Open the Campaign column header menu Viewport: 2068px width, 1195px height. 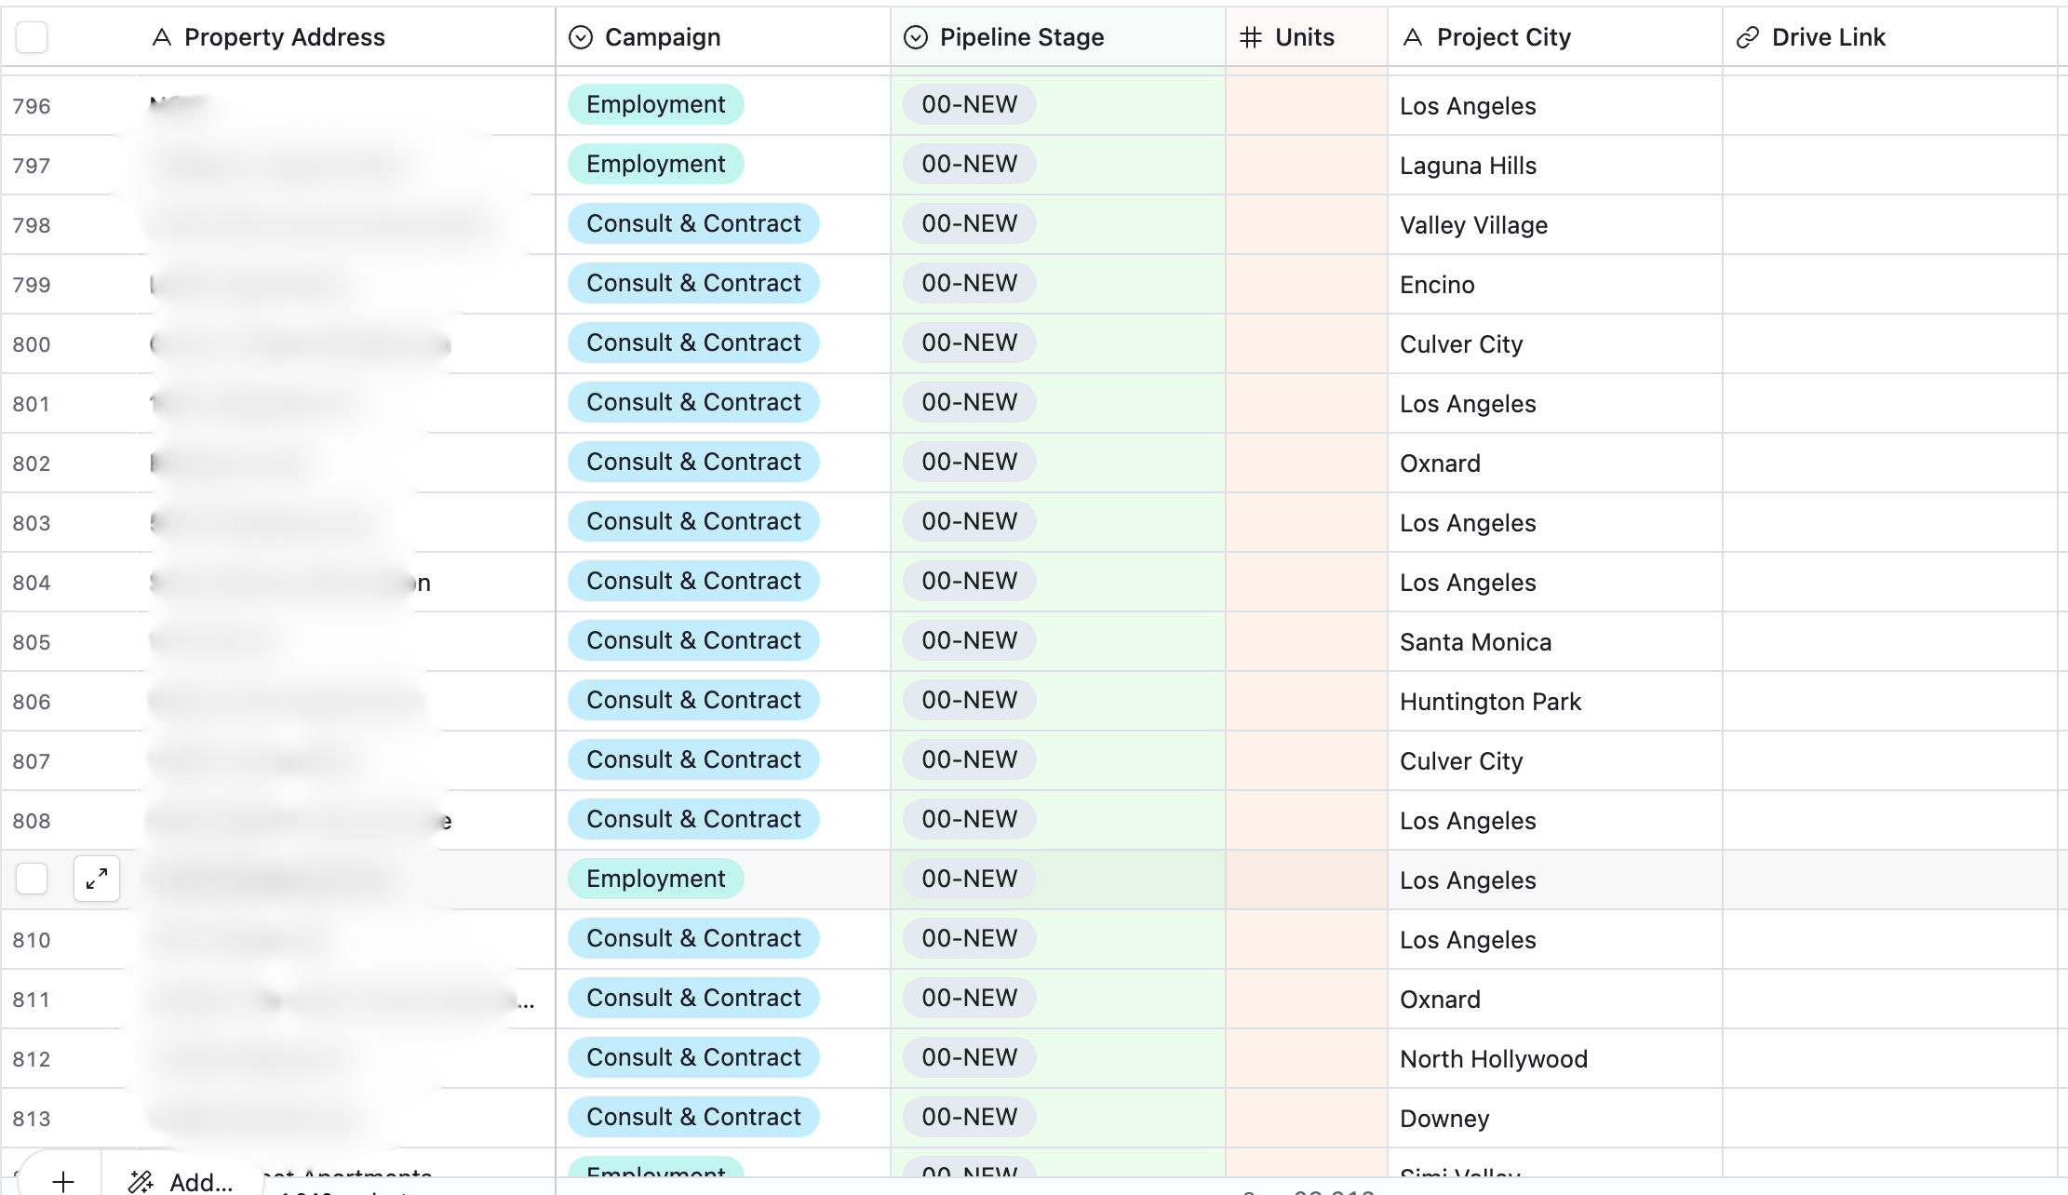tap(663, 37)
